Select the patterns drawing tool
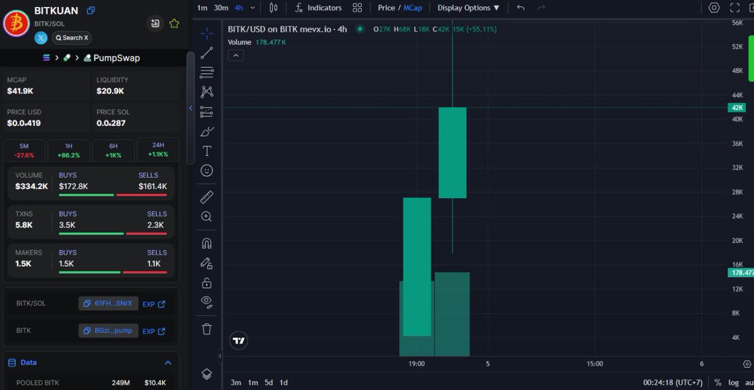 (x=207, y=92)
